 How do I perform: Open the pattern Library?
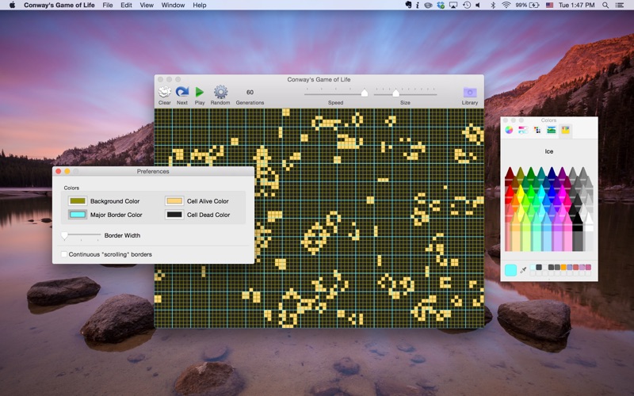pyautogui.click(x=470, y=95)
